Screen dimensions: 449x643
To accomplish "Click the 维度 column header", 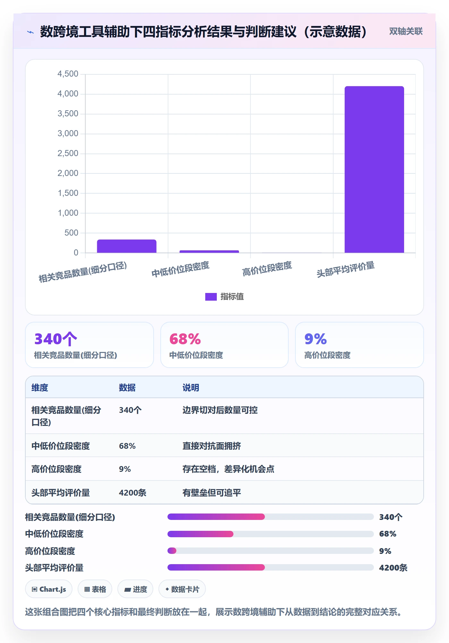I will tap(40, 388).
